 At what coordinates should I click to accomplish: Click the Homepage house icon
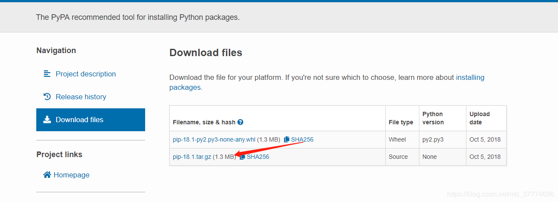[x=47, y=175]
